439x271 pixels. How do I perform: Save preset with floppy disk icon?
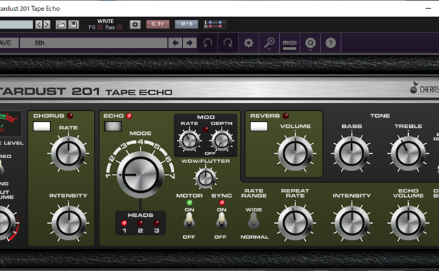tap(73, 25)
